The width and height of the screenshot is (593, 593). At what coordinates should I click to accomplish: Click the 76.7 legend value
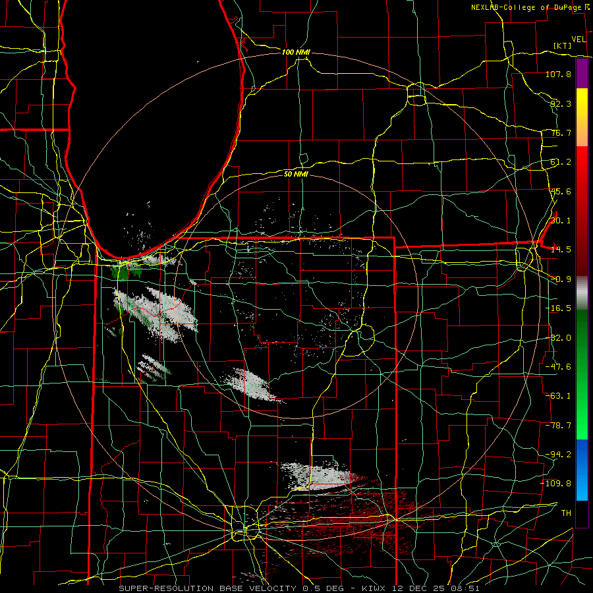click(x=561, y=132)
